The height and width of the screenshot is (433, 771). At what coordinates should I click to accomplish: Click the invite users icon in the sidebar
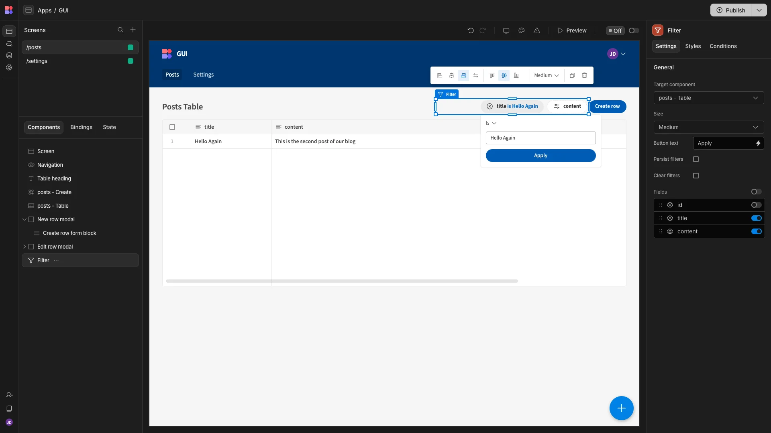pyautogui.click(x=9, y=395)
